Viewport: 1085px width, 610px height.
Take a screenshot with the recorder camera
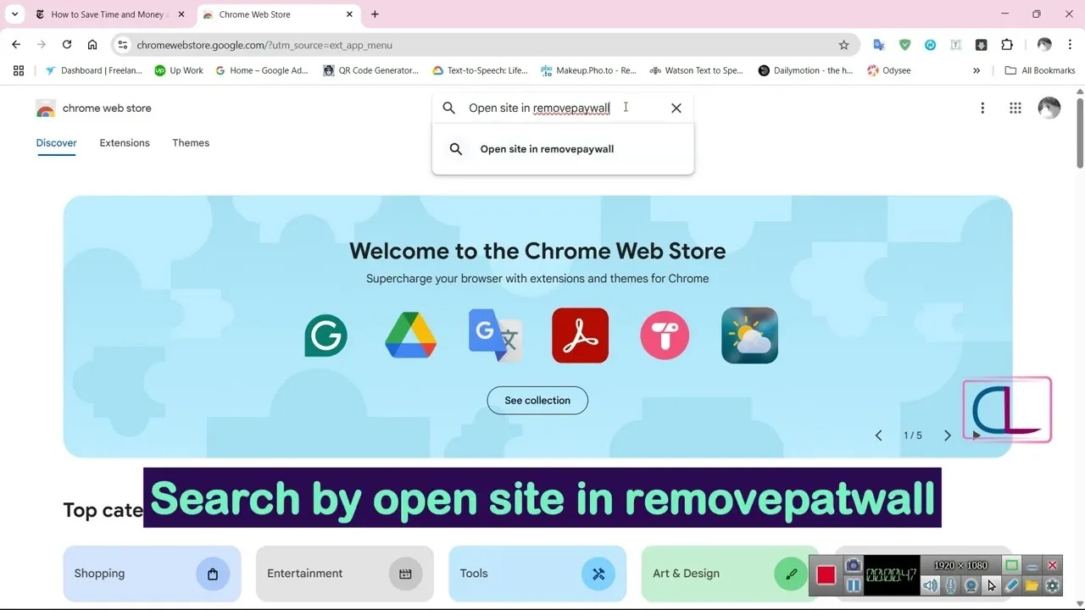854,565
